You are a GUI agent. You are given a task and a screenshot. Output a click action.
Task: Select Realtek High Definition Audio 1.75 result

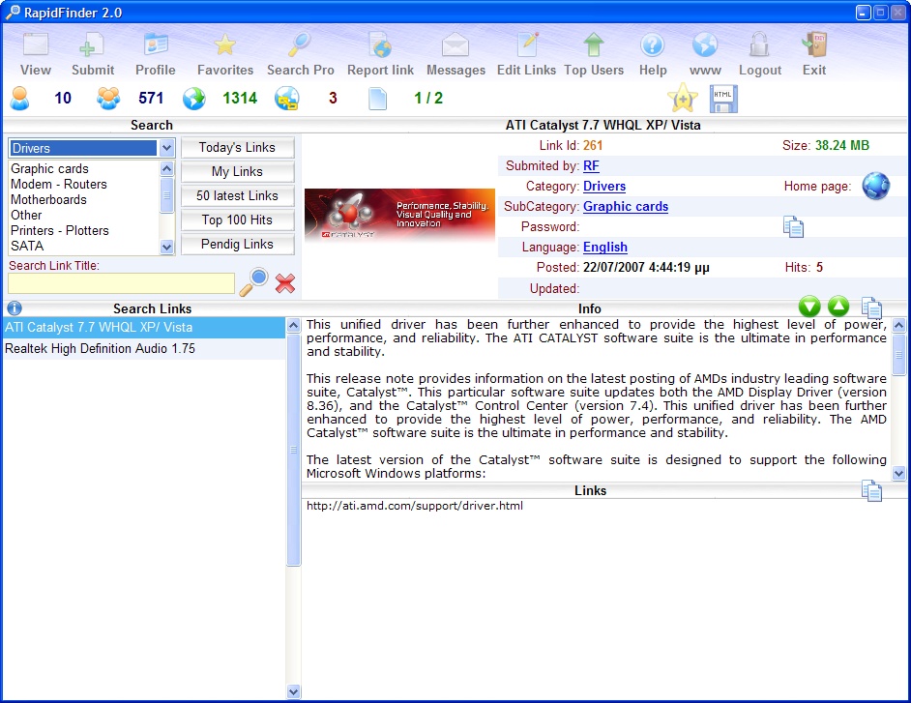pyautogui.click(x=144, y=348)
